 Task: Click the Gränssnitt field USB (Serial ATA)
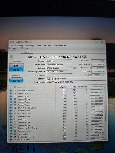pyautogui.click(x=59, y=68)
